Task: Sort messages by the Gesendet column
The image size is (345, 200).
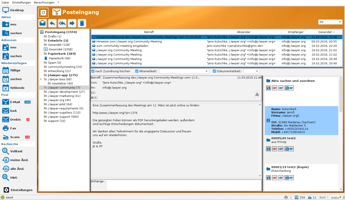Action: point(326,32)
